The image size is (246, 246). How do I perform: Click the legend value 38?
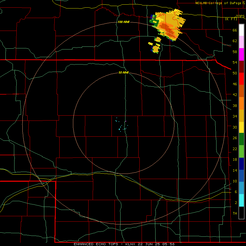tap(235, 106)
